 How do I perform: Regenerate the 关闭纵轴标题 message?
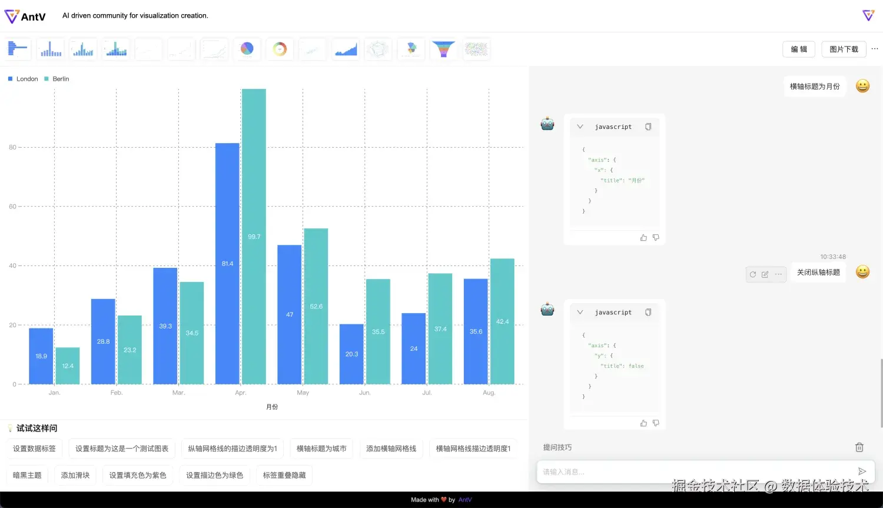point(753,274)
